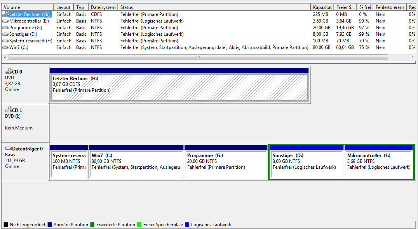
Task: Click the Fehlertoleranz column header
Action: (390, 7)
